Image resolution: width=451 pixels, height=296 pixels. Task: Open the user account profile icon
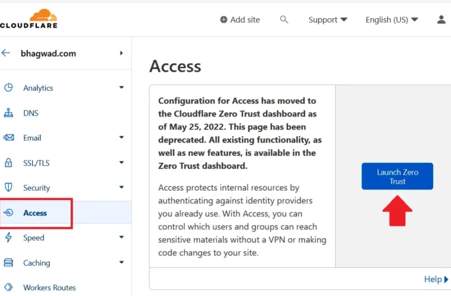(x=441, y=20)
